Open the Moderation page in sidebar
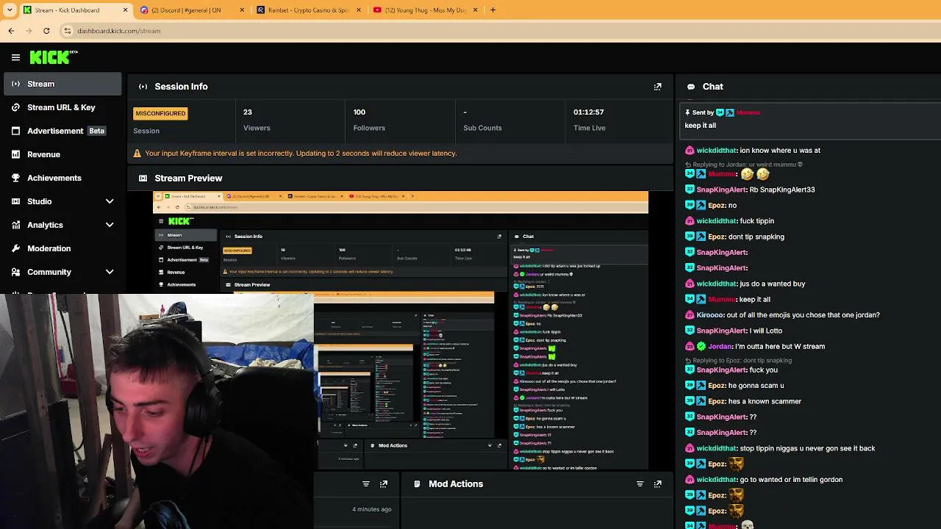The height and width of the screenshot is (529, 941). click(61, 248)
